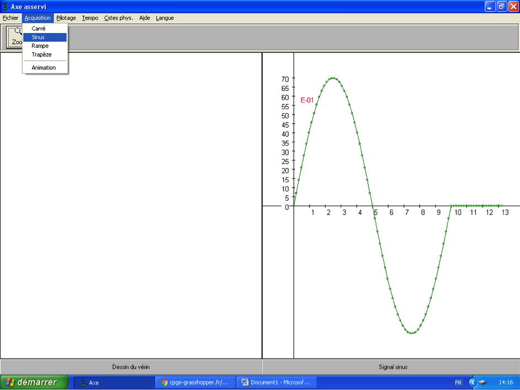Open the Cstes phys. menu

[118, 18]
